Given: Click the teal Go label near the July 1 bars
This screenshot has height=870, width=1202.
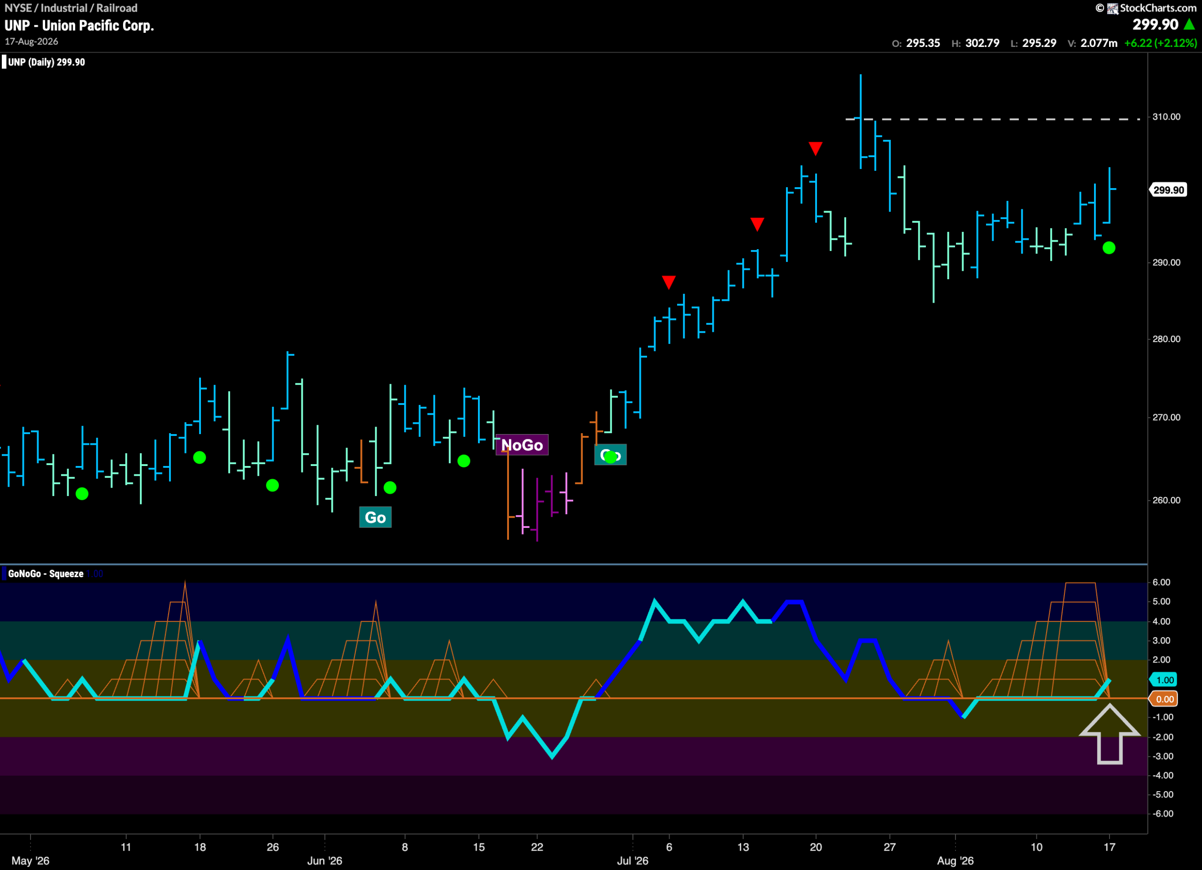Looking at the screenshot, I should pos(610,455).
